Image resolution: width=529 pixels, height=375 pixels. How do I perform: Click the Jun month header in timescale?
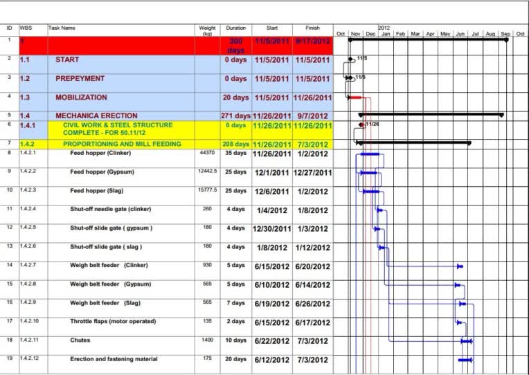pos(460,34)
